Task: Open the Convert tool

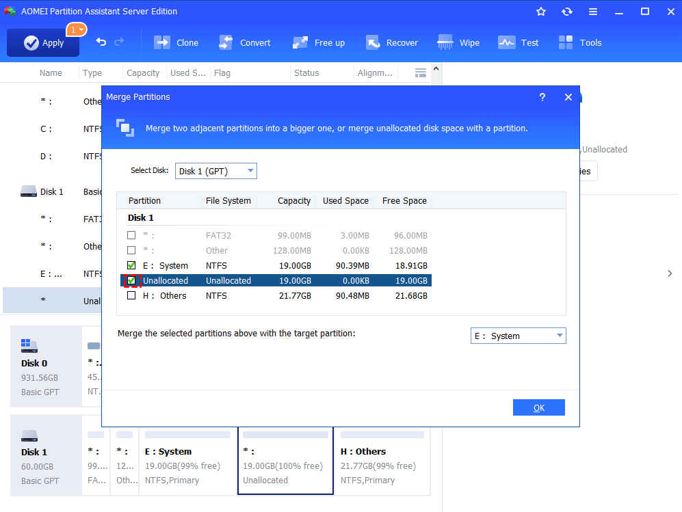Action: [x=244, y=42]
